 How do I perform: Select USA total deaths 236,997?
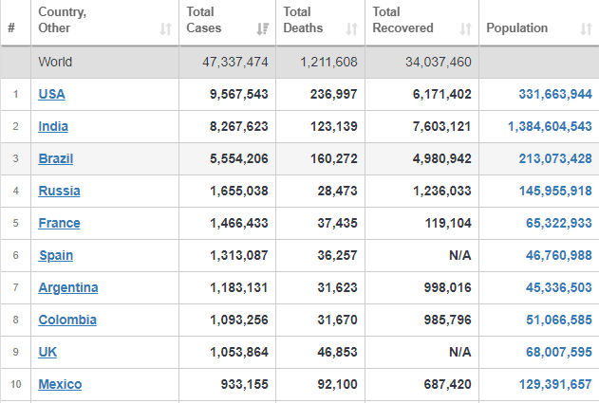pos(333,94)
